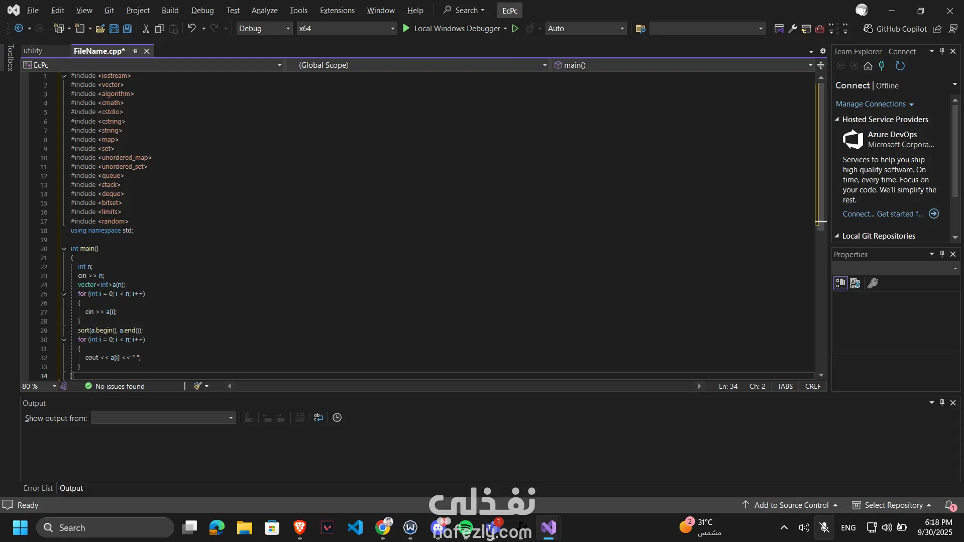Image resolution: width=964 pixels, height=542 pixels.
Task: Open the Auto debugger type dropdown
Action: click(x=586, y=29)
